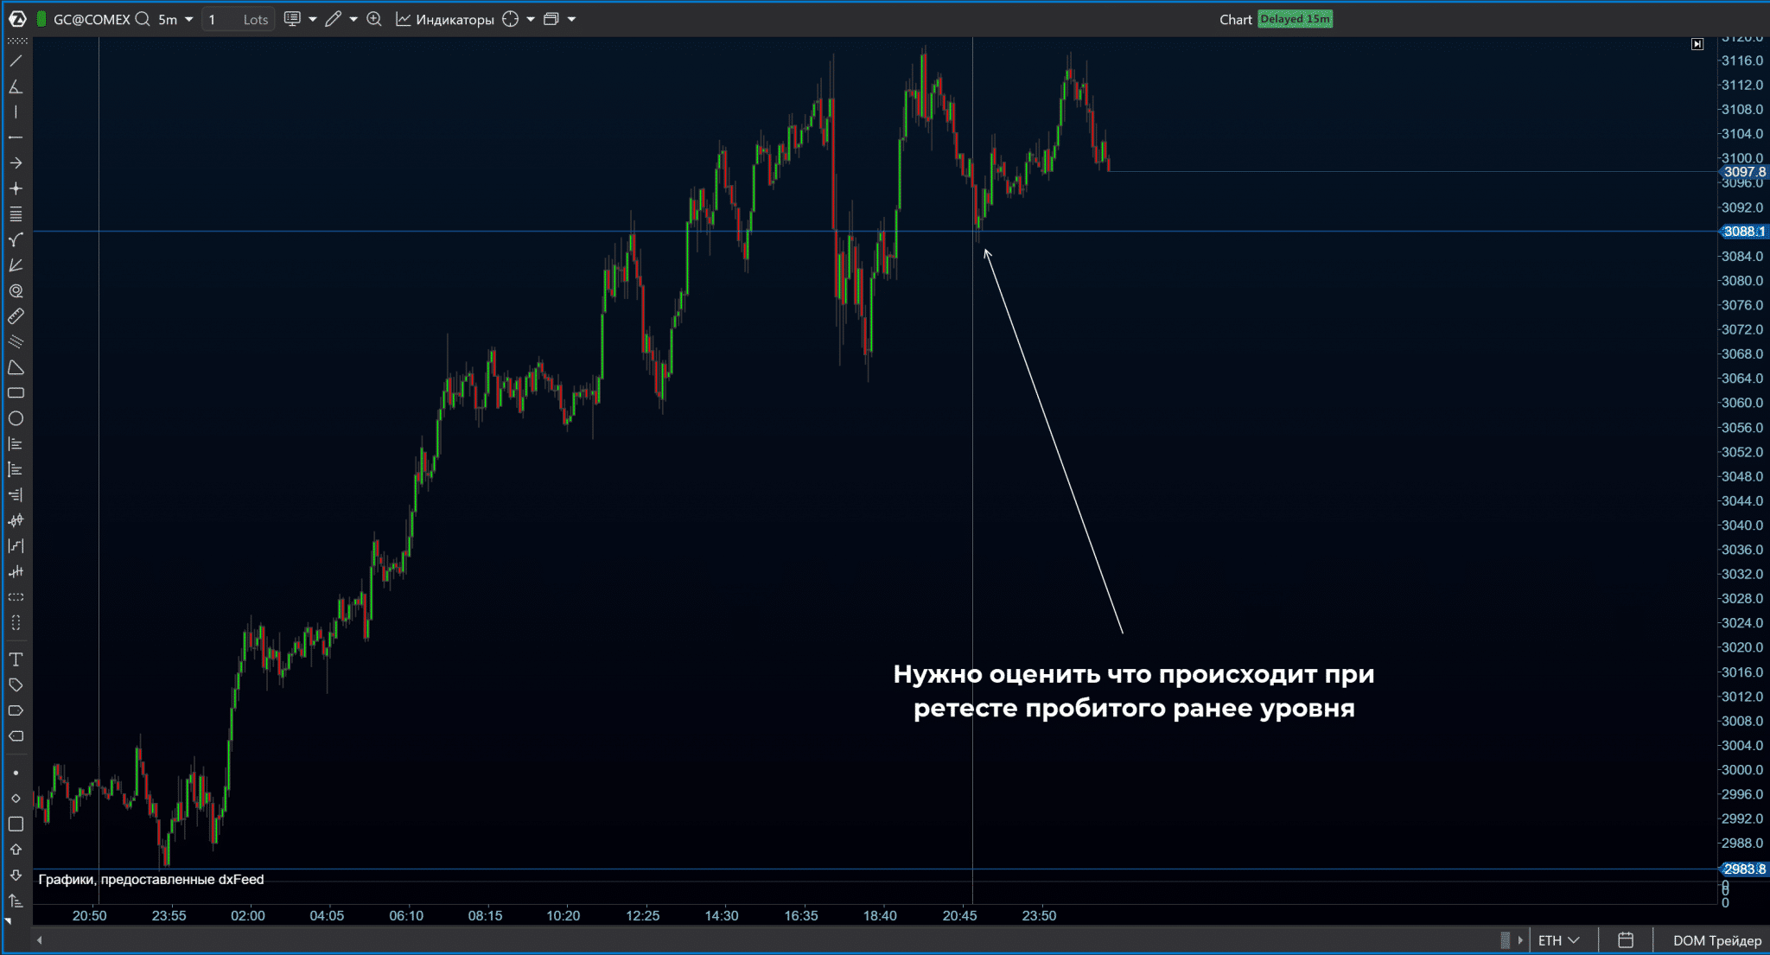The image size is (1770, 955).
Task: Choose the text annotation tool
Action: (x=16, y=659)
